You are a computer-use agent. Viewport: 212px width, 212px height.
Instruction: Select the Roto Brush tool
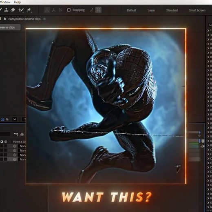coord(21,10)
